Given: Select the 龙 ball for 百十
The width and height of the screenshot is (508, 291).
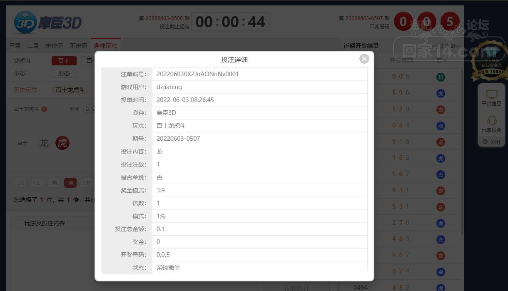Looking at the screenshot, I should 44,143.
